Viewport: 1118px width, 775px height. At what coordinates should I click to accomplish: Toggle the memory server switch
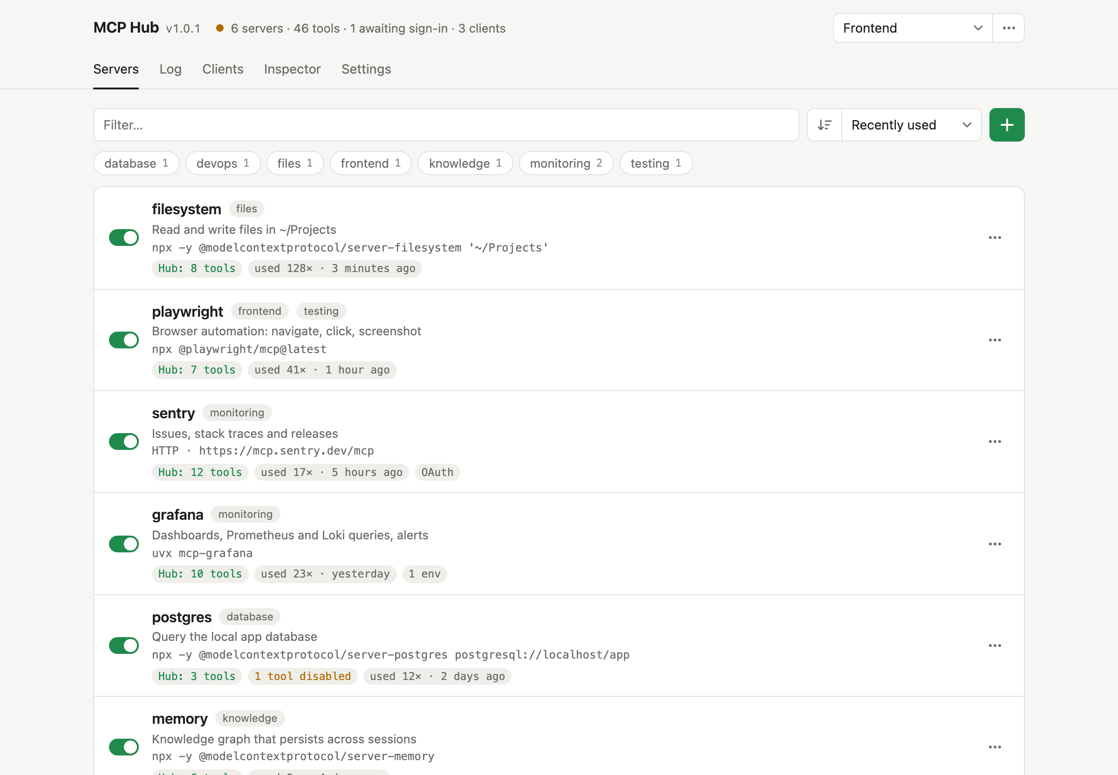tap(124, 747)
